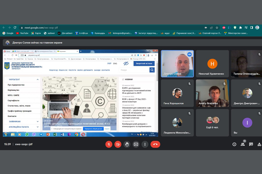Viewport: 262px width, 174px height.
Task: Open the Google bookmark
Action: 8,33
